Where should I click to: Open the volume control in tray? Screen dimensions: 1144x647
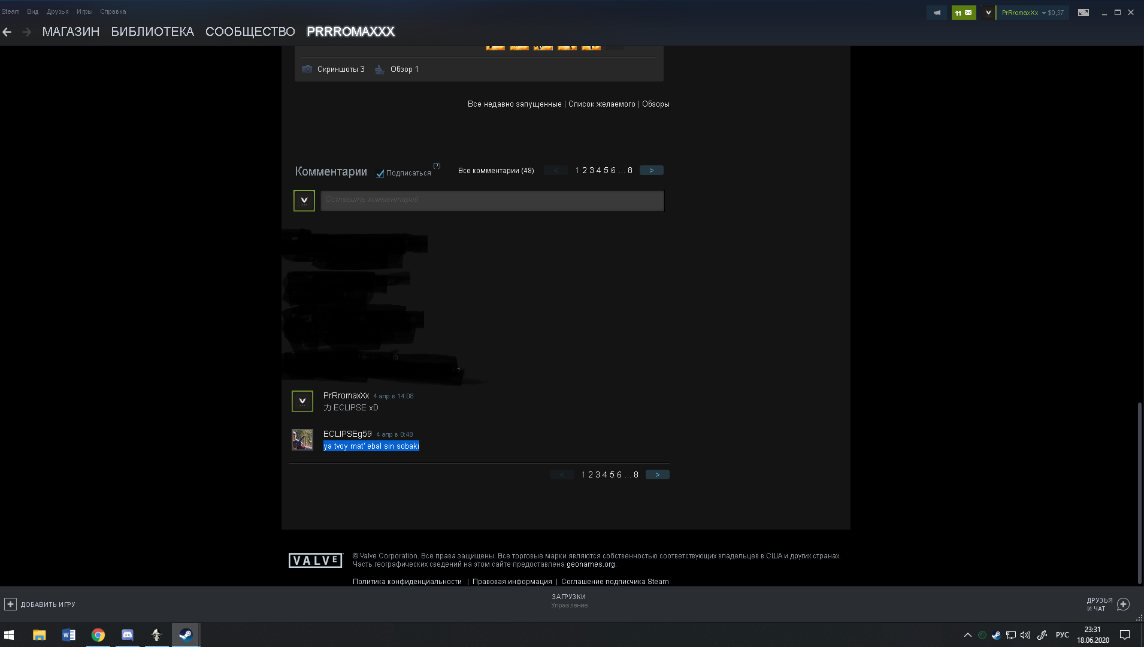pyautogui.click(x=1025, y=635)
